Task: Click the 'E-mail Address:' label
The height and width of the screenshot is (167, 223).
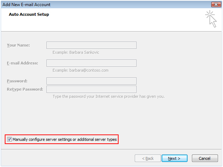Action: pyautogui.click(x=23, y=63)
